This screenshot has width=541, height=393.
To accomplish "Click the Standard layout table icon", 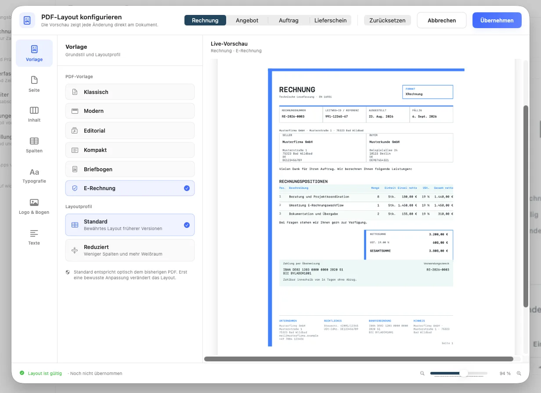I will pos(75,225).
